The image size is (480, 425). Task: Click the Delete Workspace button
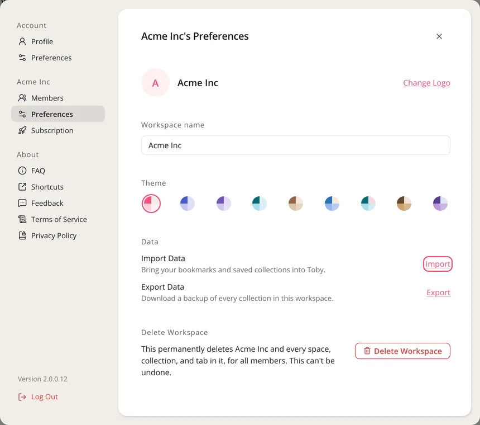(x=402, y=351)
